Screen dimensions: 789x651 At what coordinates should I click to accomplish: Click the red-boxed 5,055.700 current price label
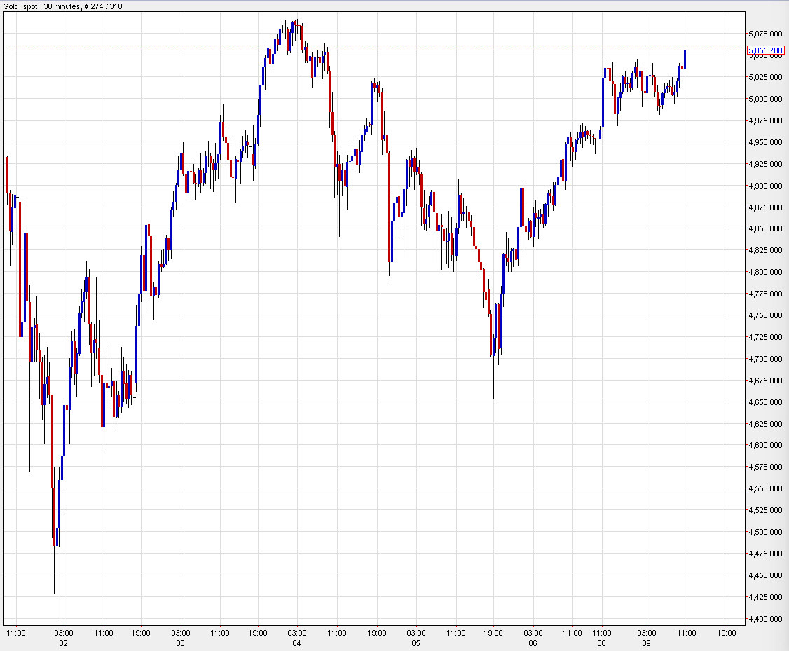pyautogui.click(x=767, y=50)
